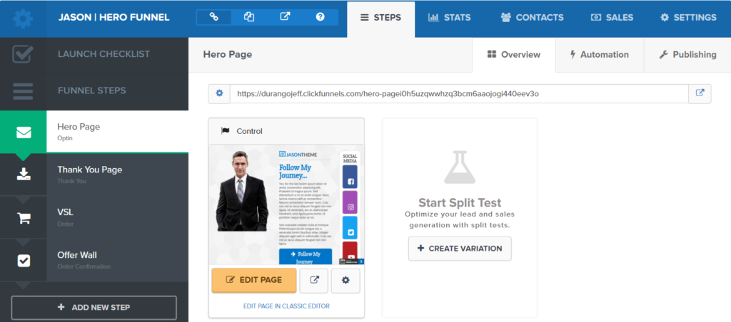
Task: Click the shopping cart icon beside VSL
Action: point(24,218)
